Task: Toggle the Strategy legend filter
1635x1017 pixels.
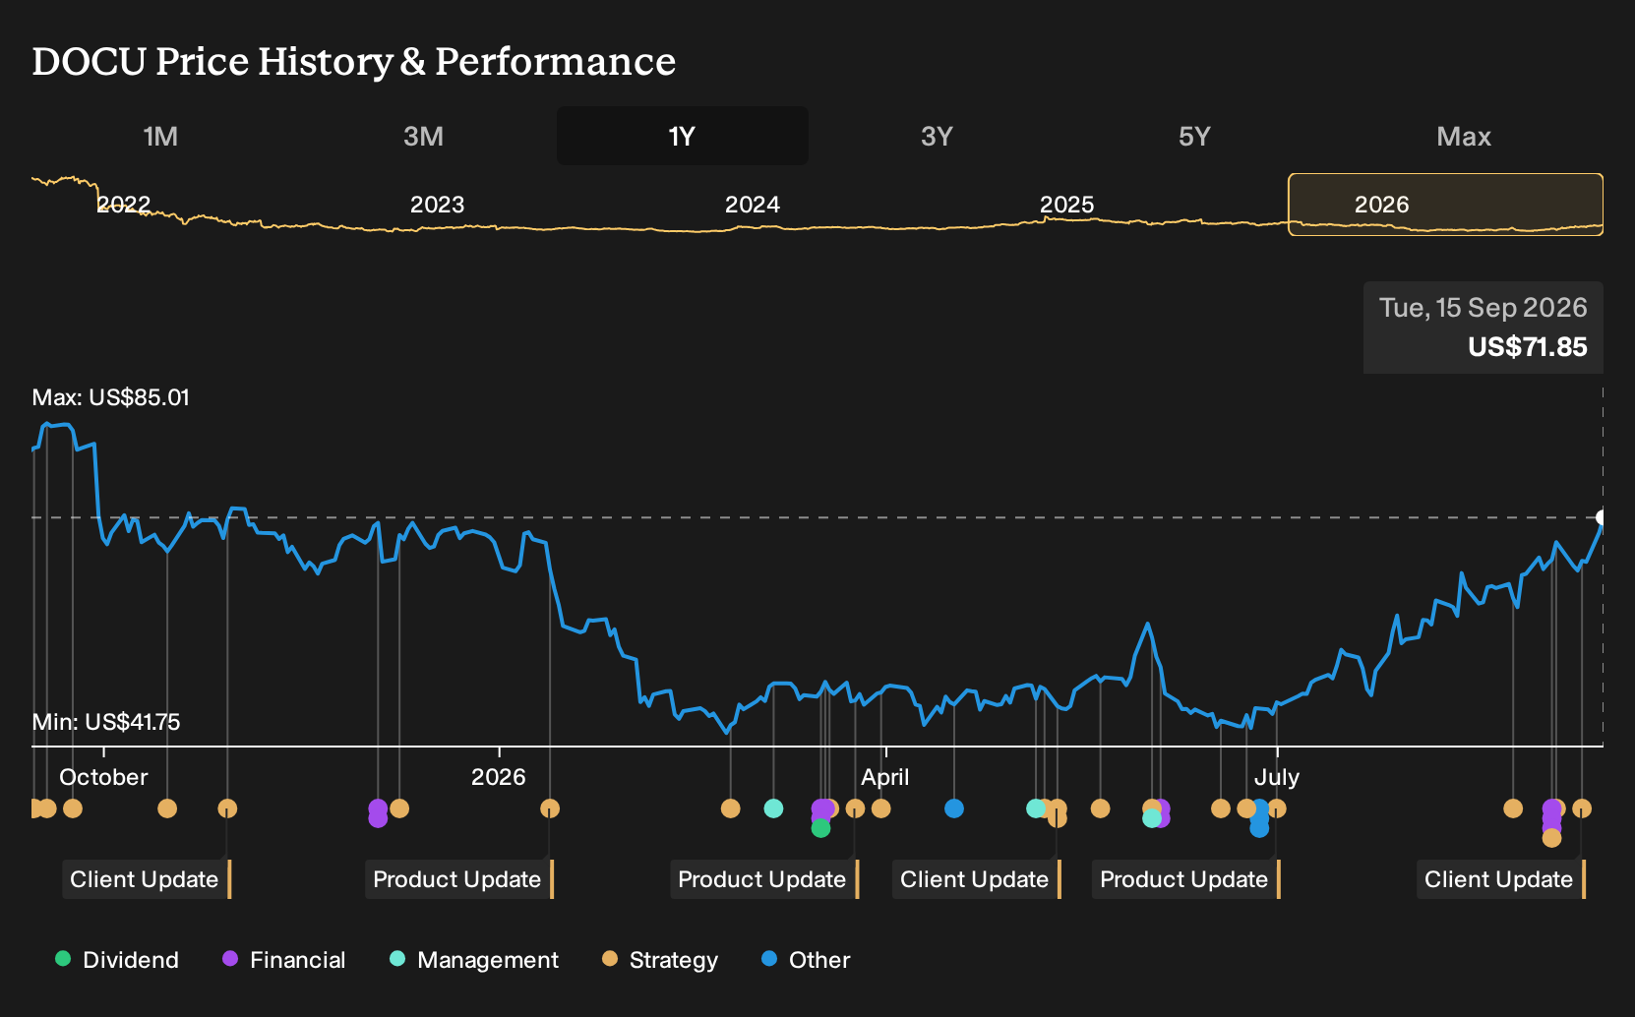Action: pos(660,960)
